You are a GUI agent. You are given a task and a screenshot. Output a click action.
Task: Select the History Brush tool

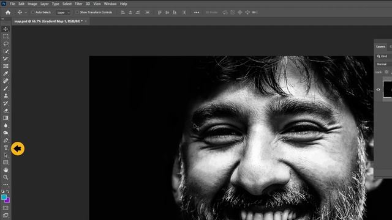6,103
